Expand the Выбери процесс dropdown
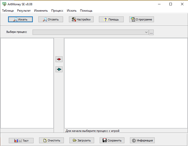This screenshot has width=188, height=146. 91,32
